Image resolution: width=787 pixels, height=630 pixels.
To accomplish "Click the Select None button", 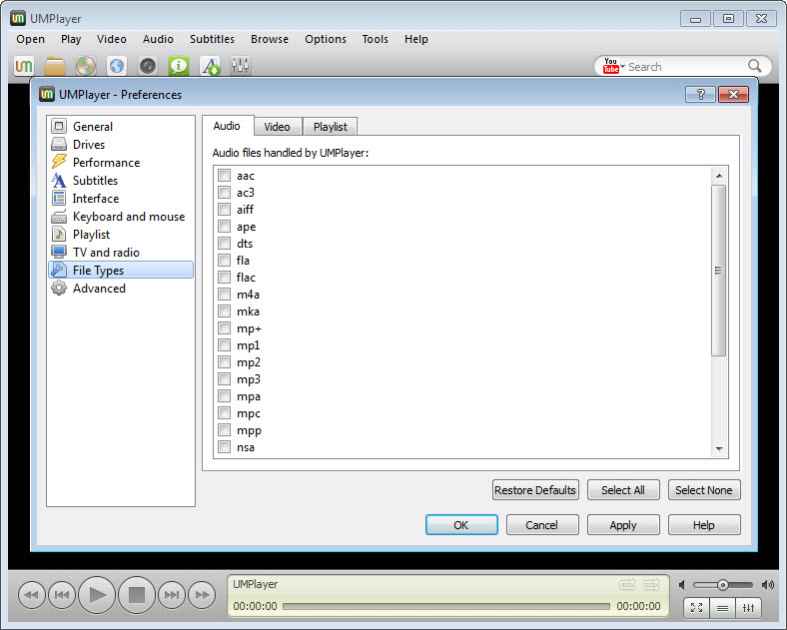I will tap(704, 490).
